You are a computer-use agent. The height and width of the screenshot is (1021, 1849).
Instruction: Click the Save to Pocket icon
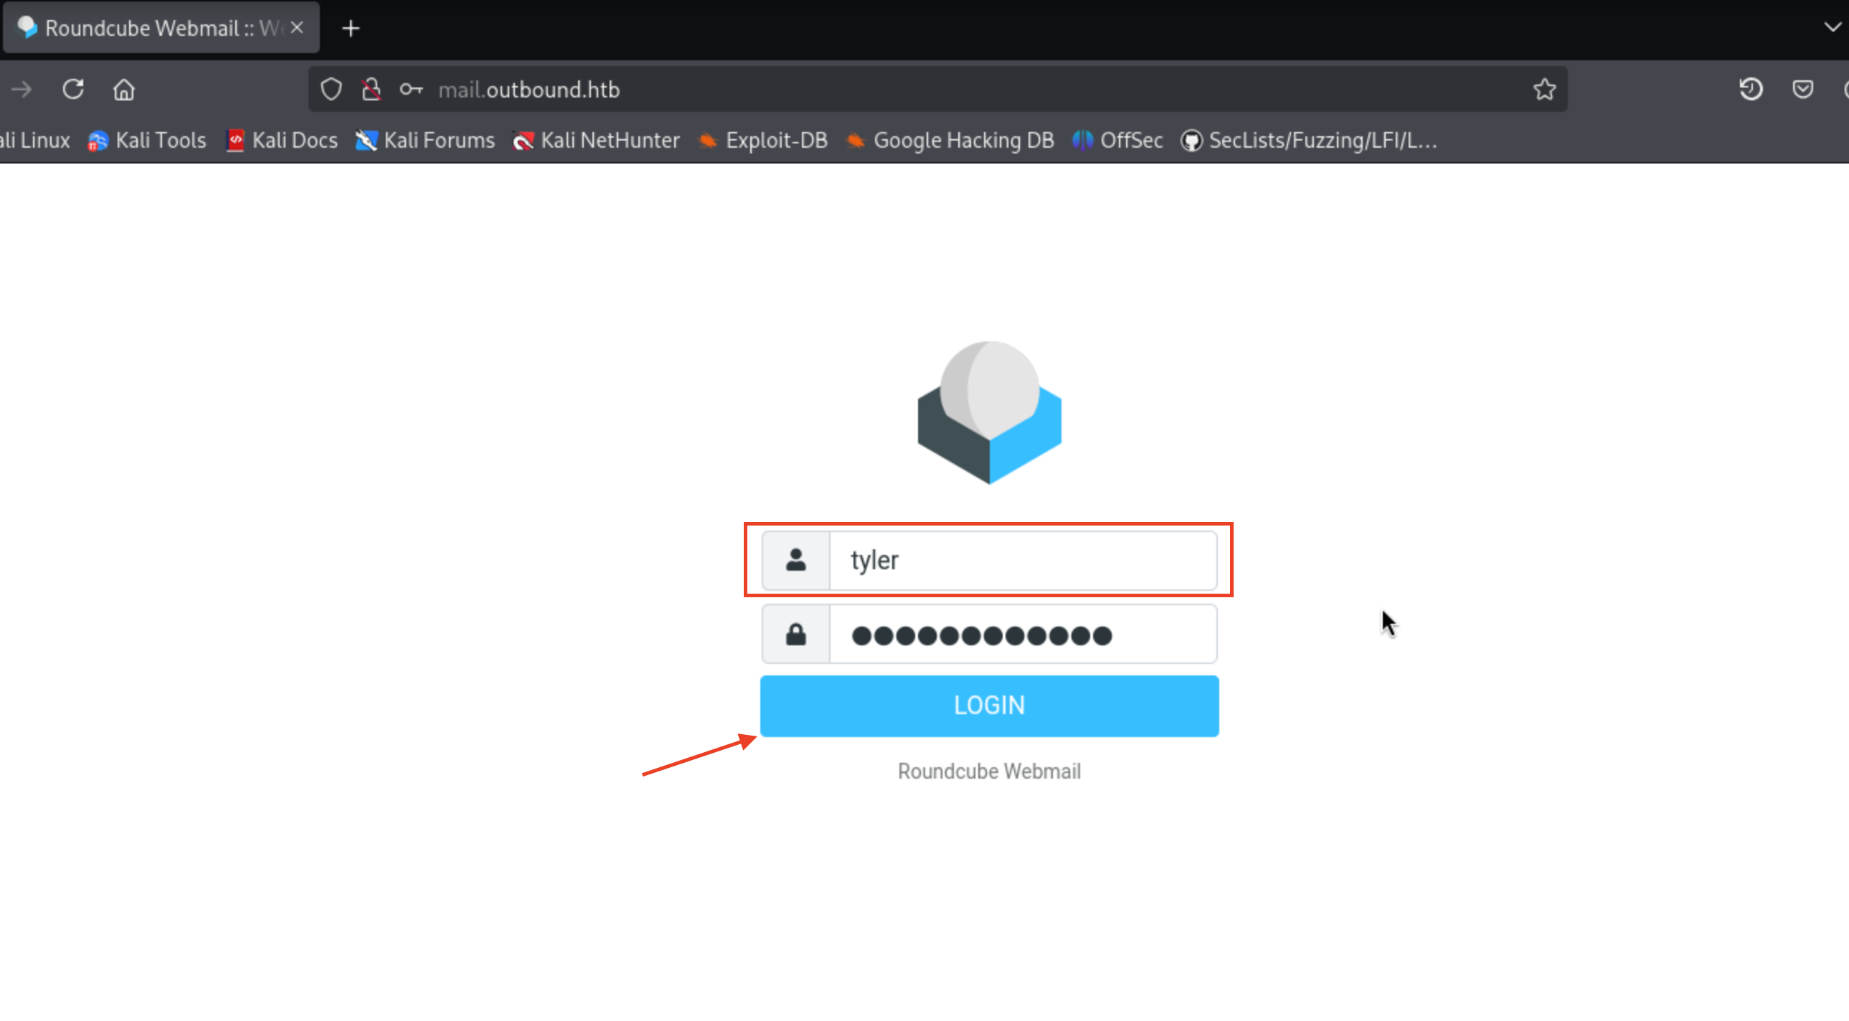pos(1802,90)
